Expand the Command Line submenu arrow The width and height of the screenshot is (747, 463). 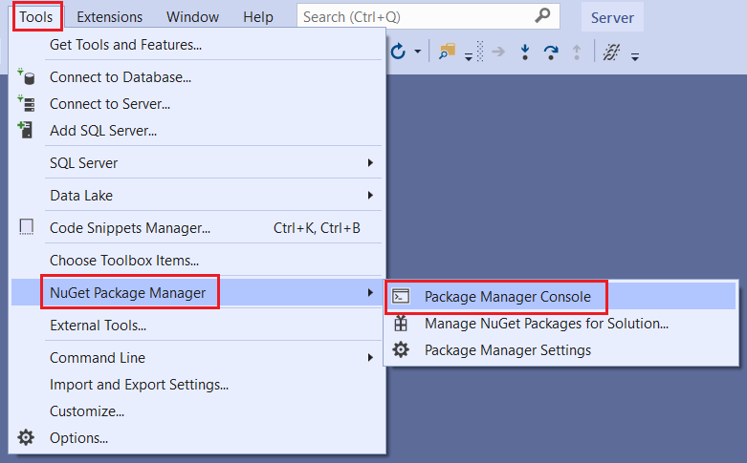click(x=370, y=358)
